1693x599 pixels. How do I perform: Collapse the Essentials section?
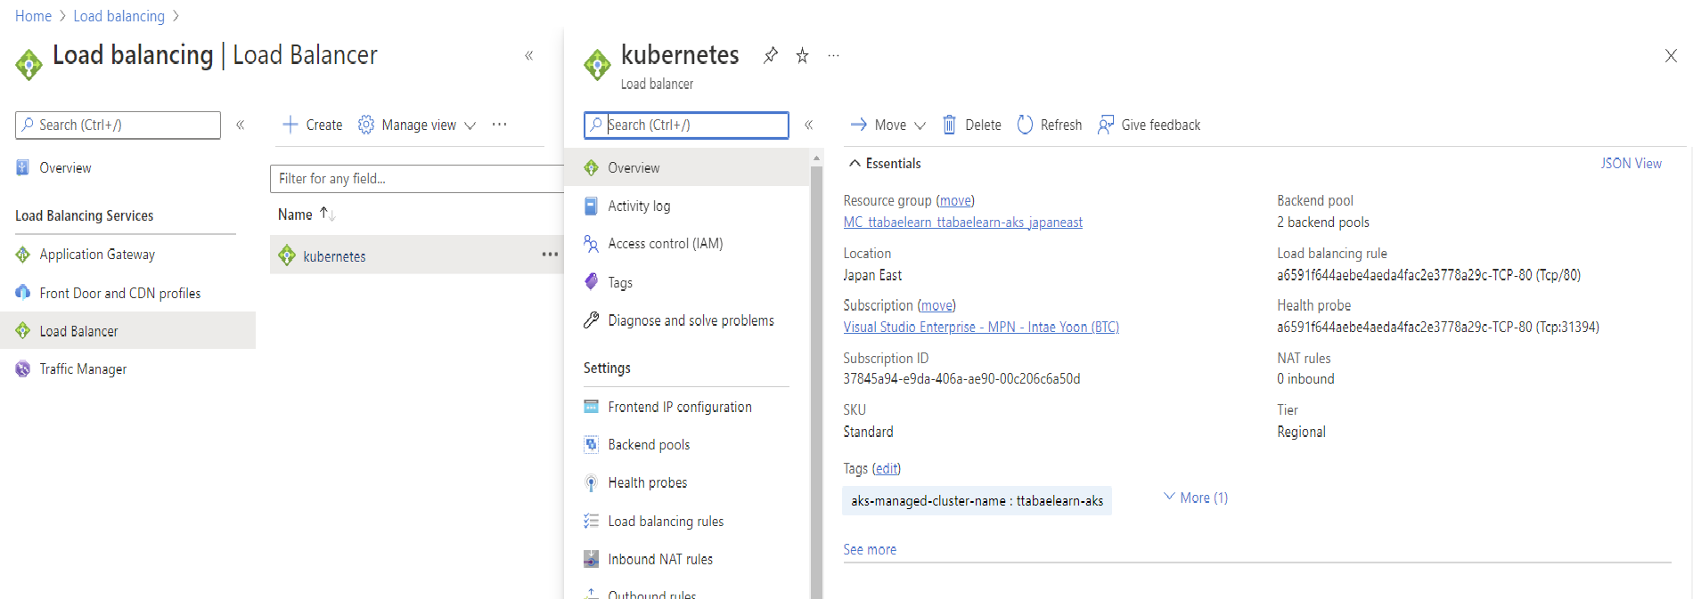pos(885,164)
